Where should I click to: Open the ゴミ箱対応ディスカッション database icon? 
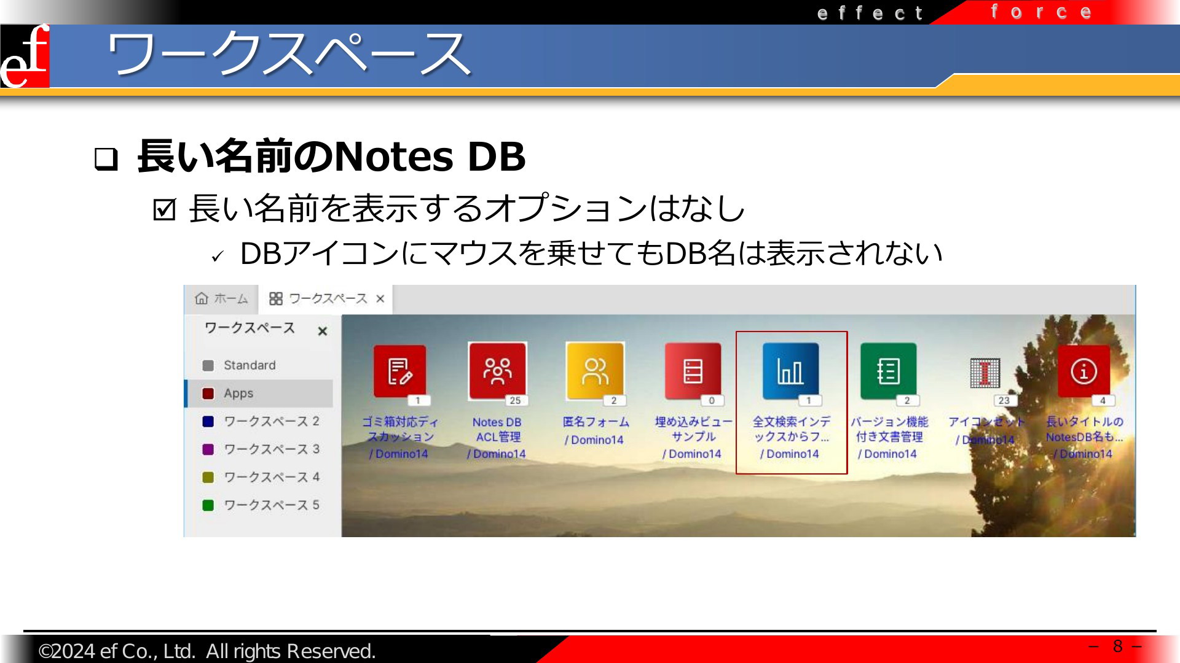tap(399, 371)
